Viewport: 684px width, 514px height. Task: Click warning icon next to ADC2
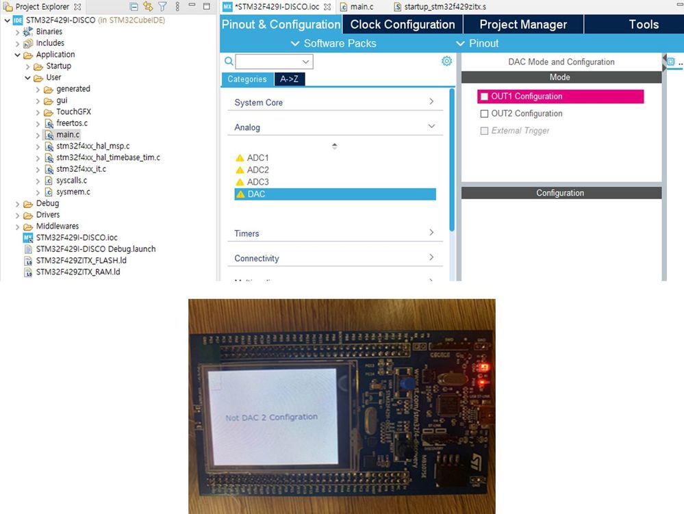click(240, 170)
